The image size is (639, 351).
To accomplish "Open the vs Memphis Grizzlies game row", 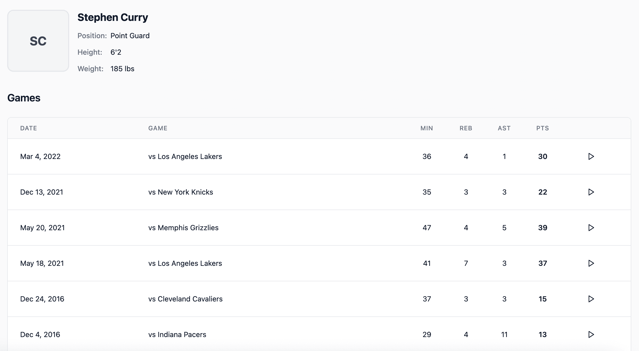I will (183, 228).
